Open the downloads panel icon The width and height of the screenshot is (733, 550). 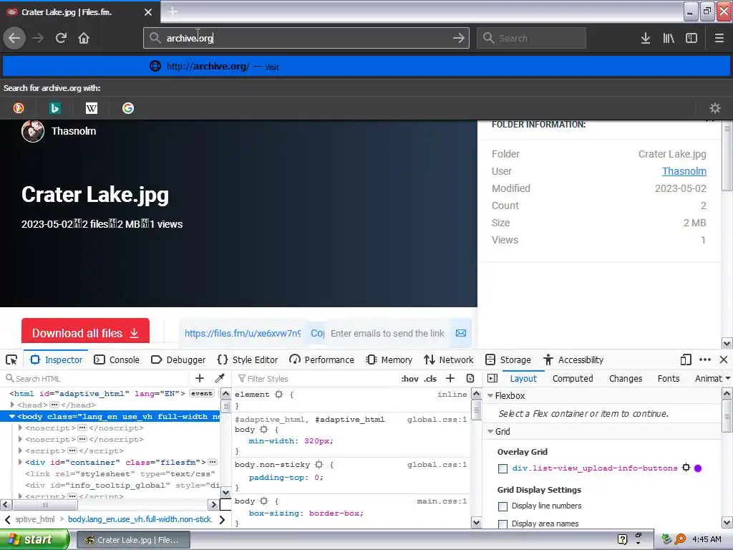click(x=645, y=38)
